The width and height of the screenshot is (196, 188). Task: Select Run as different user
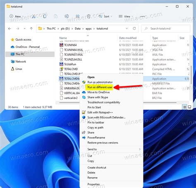(x=100, y=87)
